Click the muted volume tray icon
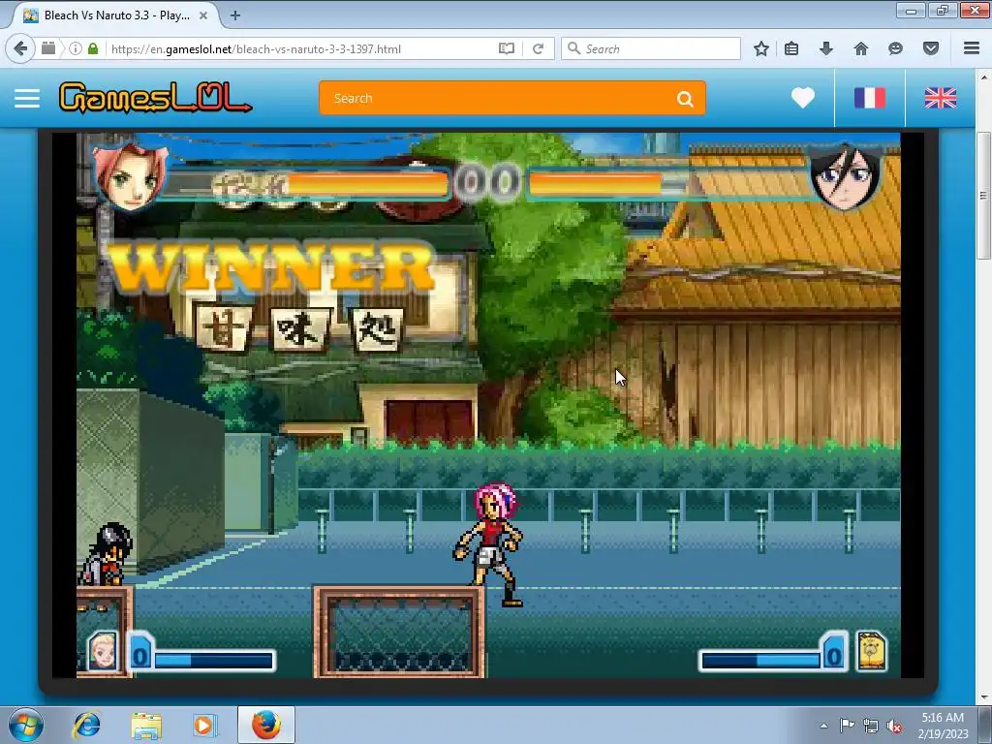Image resolution: width=992 pixels, height=744 pixels. pos(894,727)
